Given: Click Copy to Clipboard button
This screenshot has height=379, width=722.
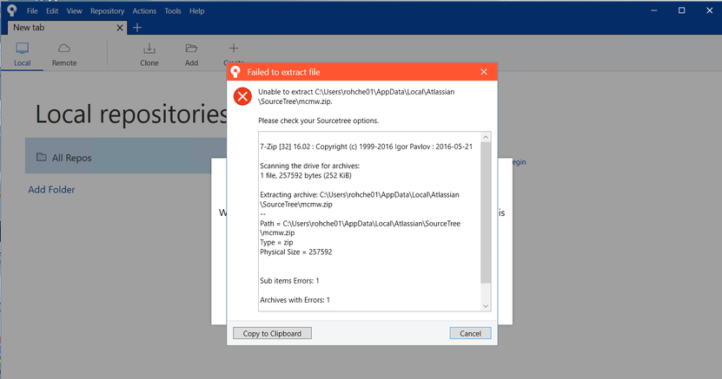Looking at the screenshot, I should coord(272,334).
